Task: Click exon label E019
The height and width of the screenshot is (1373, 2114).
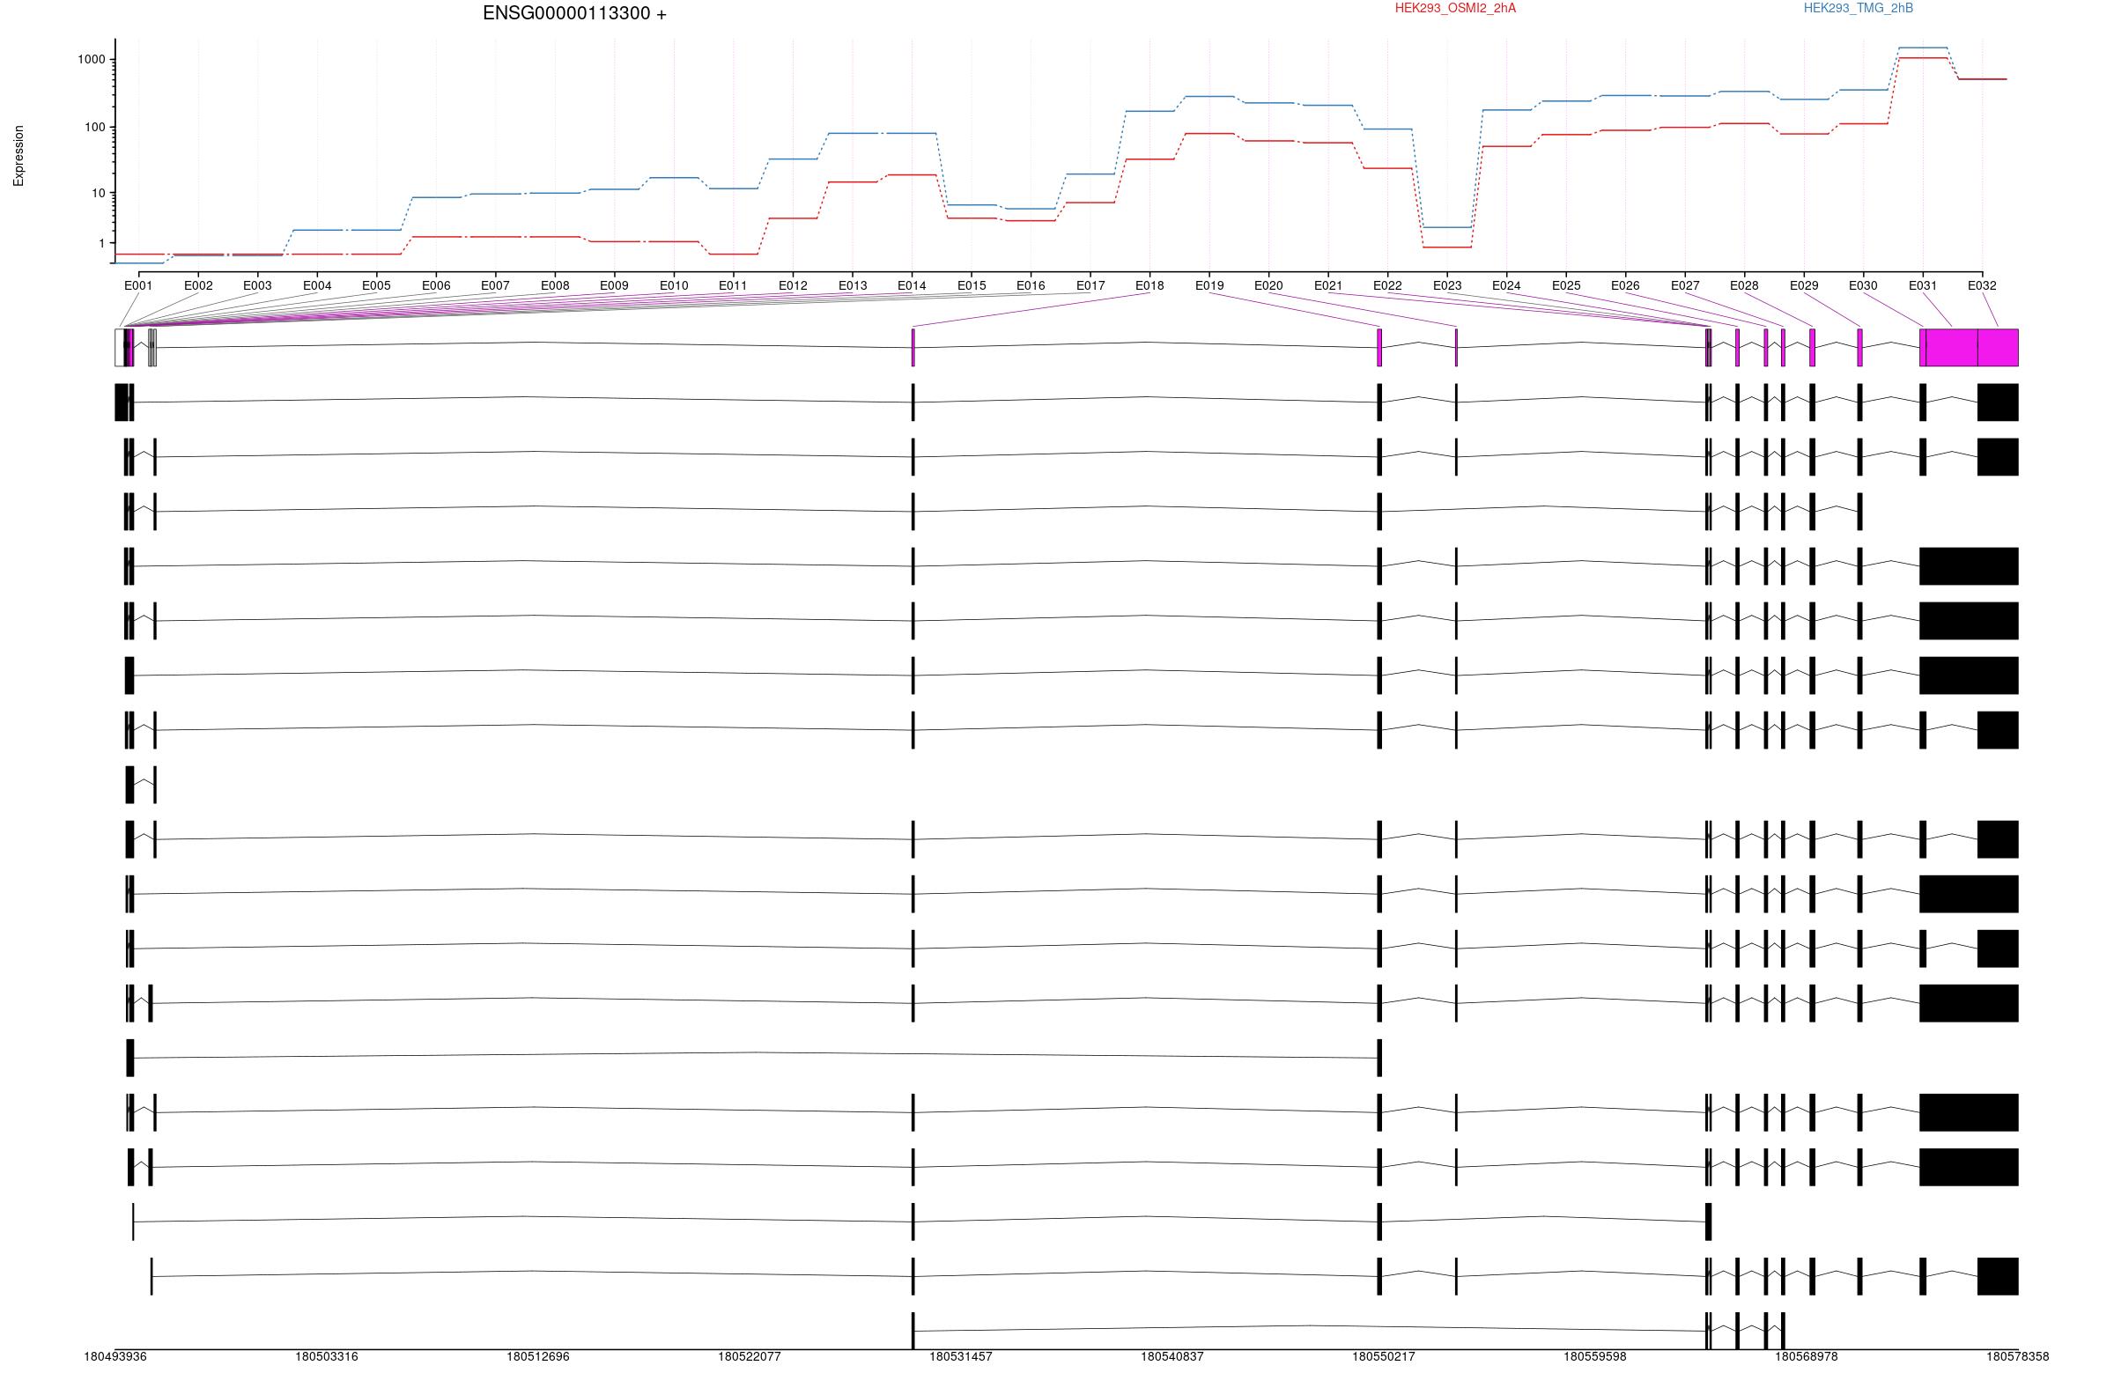Action: click(x=1209, y=285)
